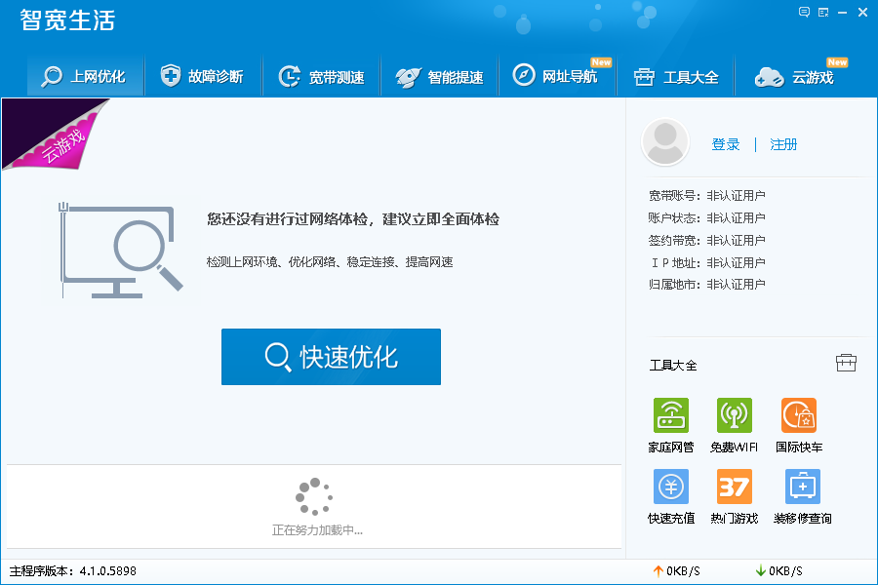Click the user avatar picture
This screenshot has height=585, width=878.
[x=665, y=142]
